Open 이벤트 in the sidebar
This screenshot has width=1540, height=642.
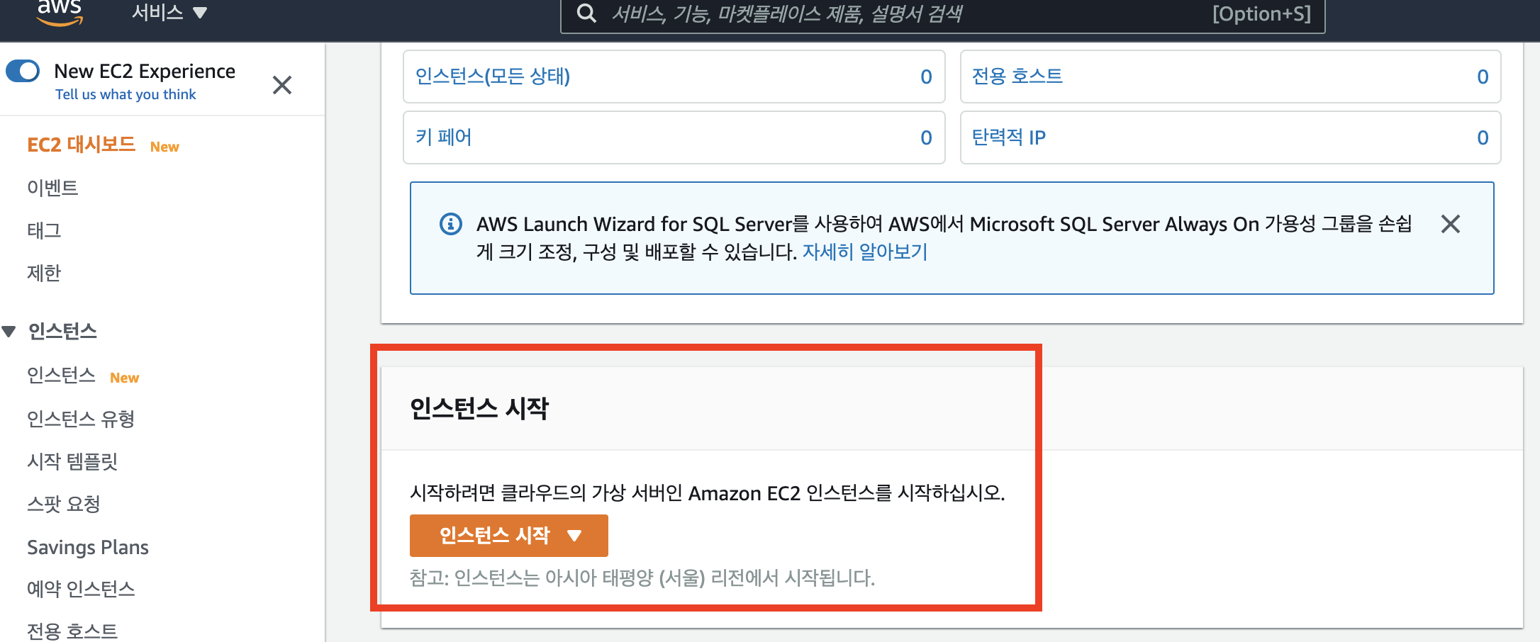(x=52, y=188)
